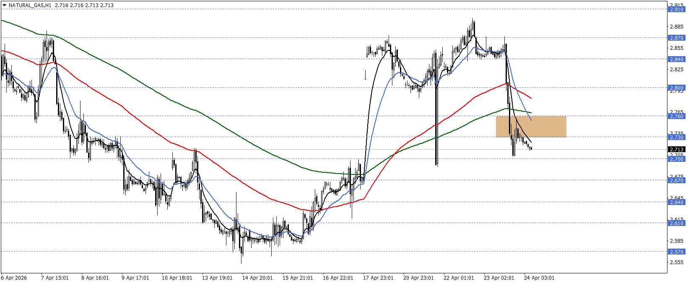Click the 24 Apr 03:01 time label

click(539, 278)
